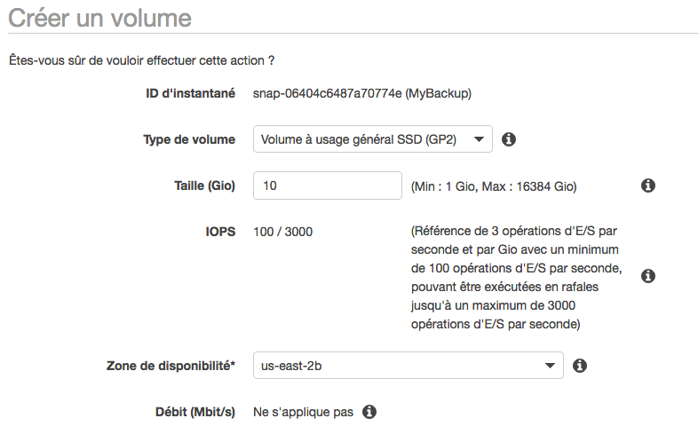698x442 pixels.
Task: Click the snapshot ID snap-06404c6487a70774e
Action: (327, 93)
